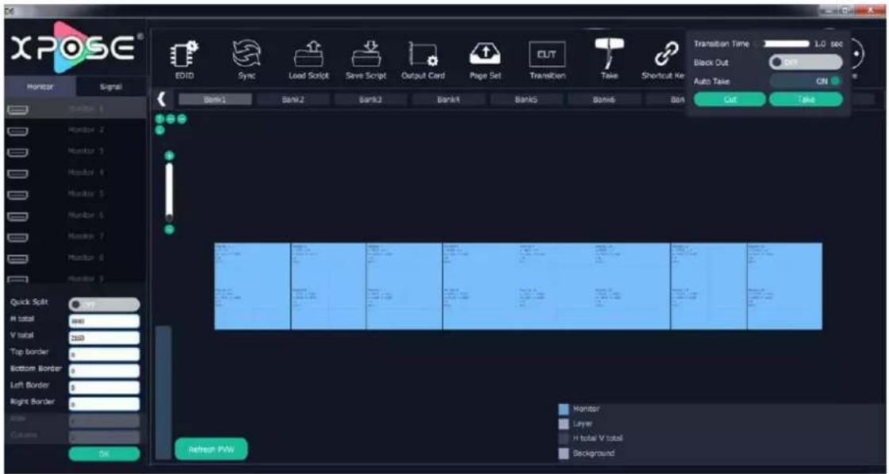This screenshot has height=474, width=889.
Task: Click the green Take button
Action: [x=806, y=99]
